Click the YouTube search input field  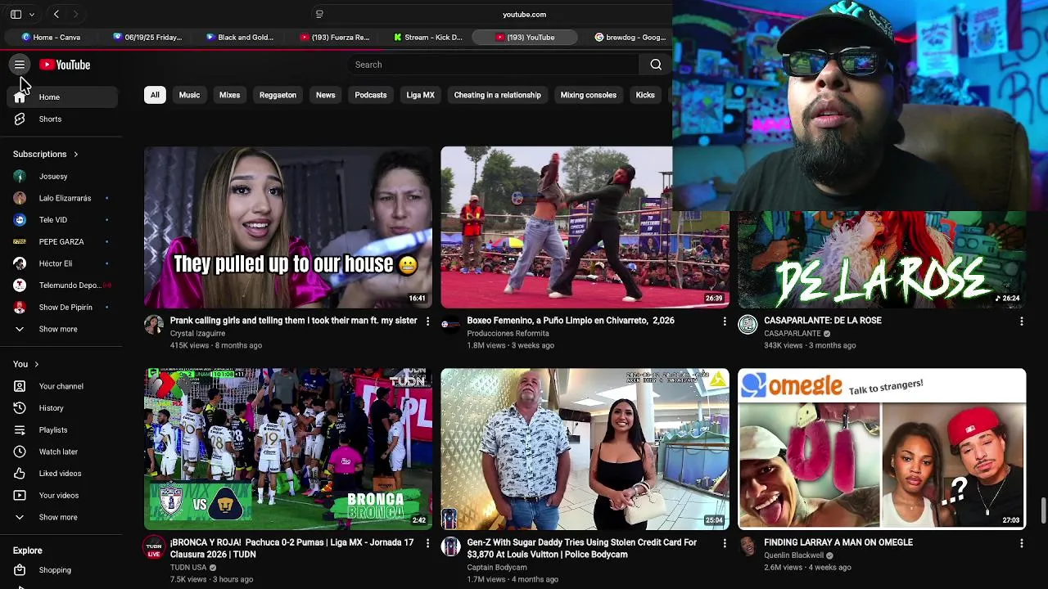pyautogui.click(x=492, y=65)
